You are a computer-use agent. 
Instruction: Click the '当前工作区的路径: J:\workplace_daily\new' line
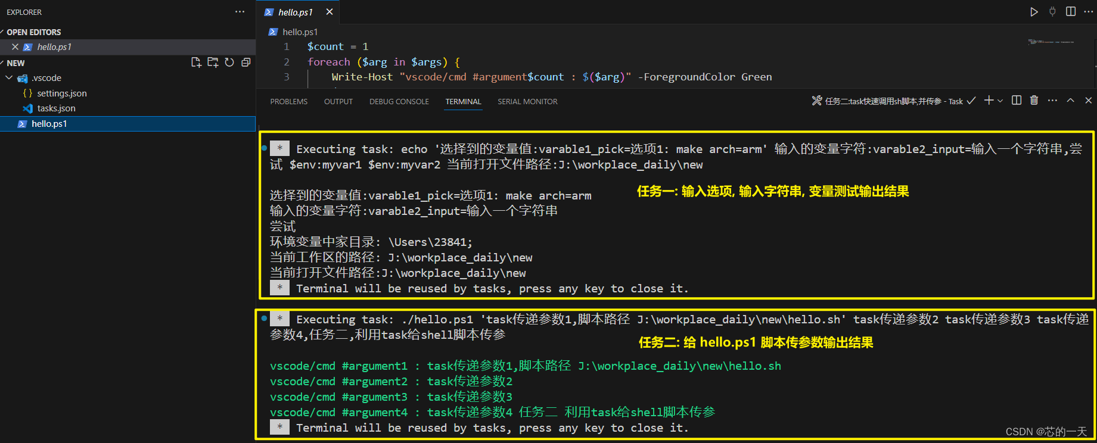(401, 258)
